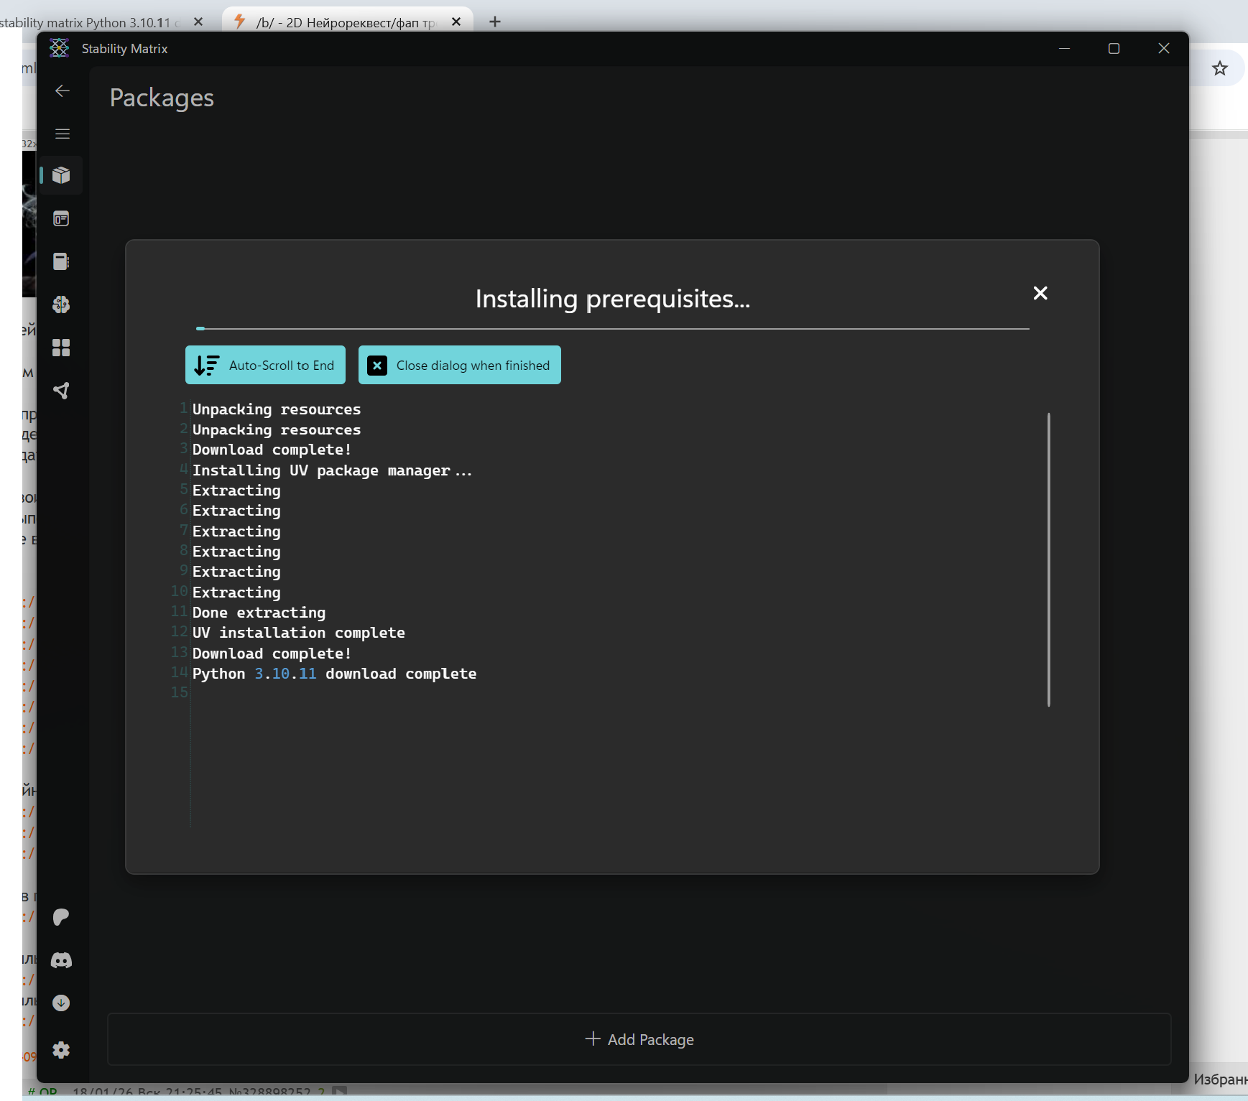
Task: Toggle Auto-Scroll to End
Action: 265,365
